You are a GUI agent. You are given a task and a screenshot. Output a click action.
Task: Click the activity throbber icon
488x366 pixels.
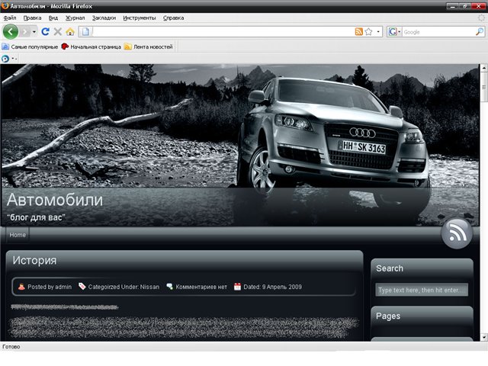481,18
